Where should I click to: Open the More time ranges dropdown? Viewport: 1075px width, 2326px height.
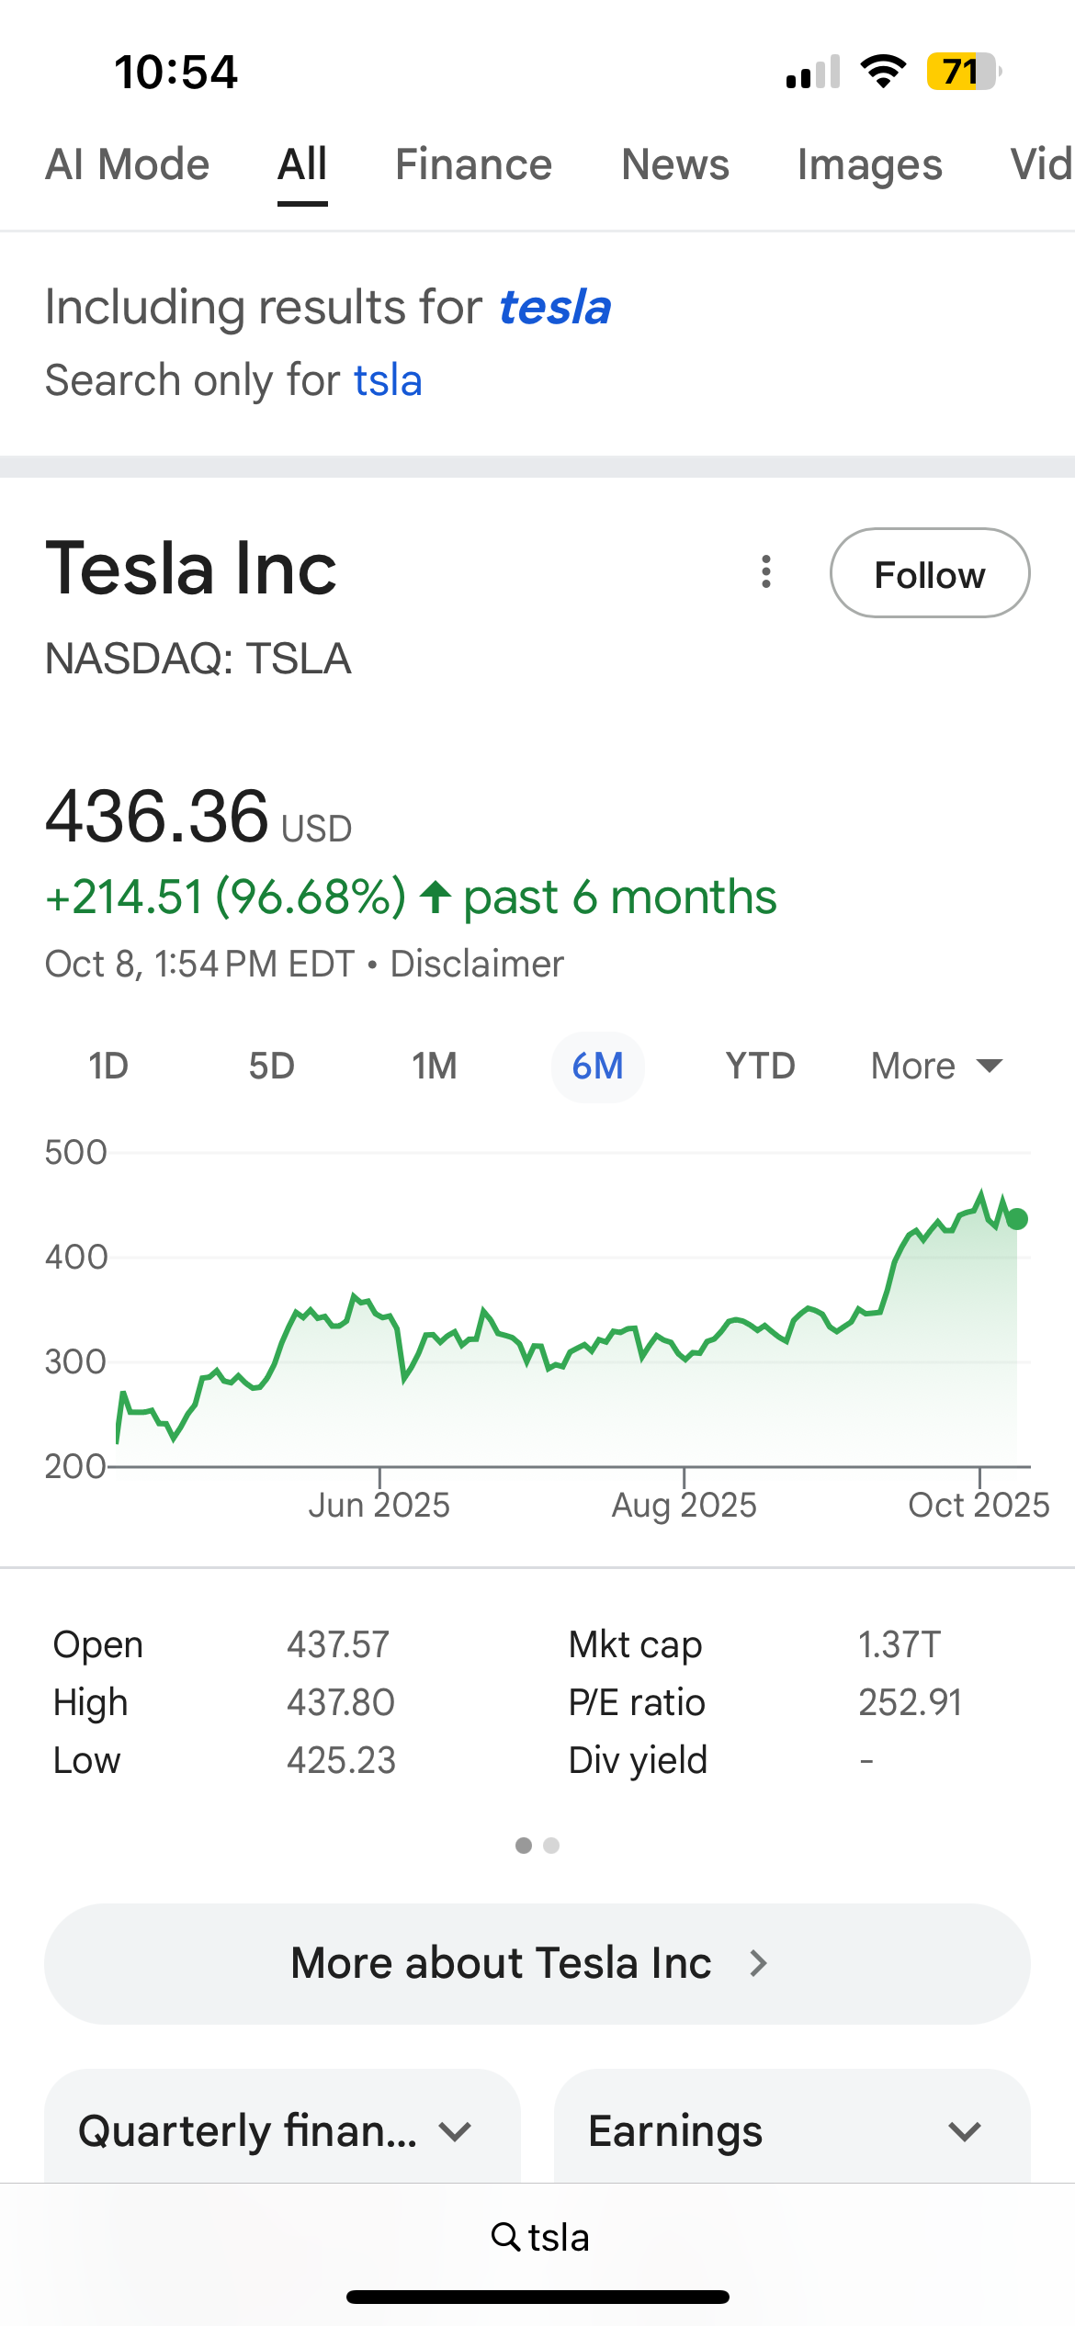pos(935,1066)
